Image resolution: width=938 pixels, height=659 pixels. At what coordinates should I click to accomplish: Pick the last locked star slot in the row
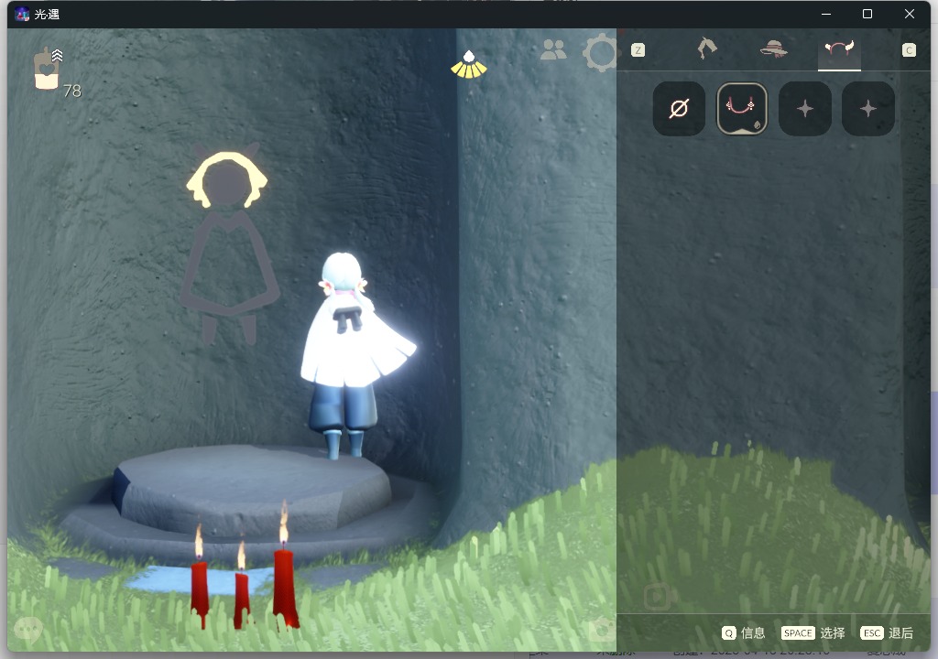coord(868,109)
